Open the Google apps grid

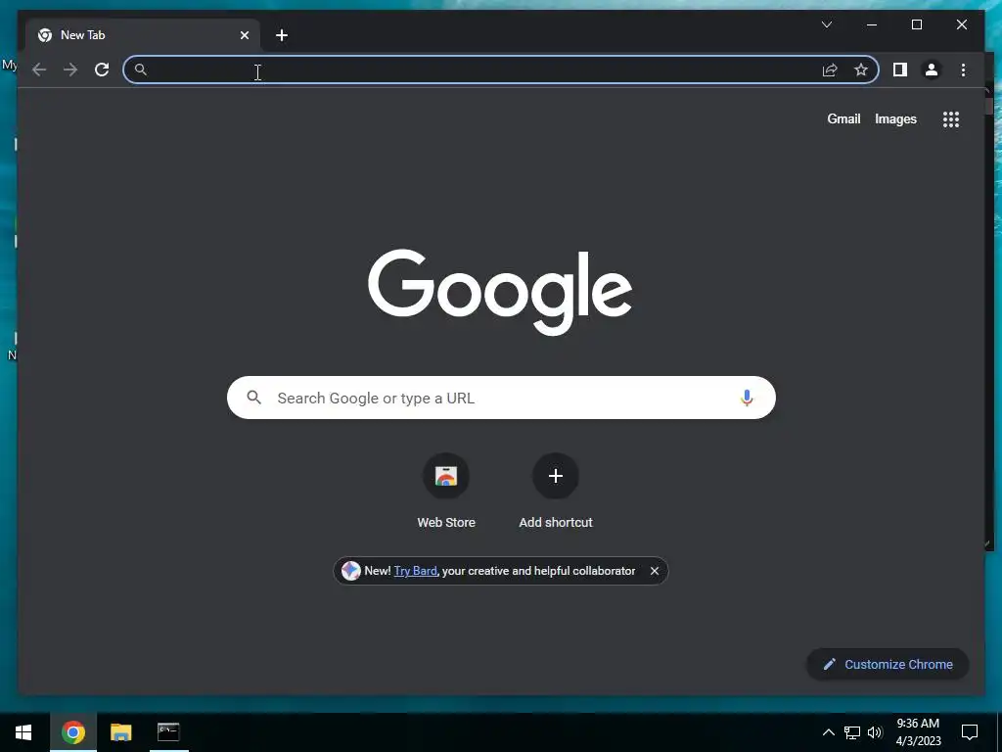tap(951, 118)
